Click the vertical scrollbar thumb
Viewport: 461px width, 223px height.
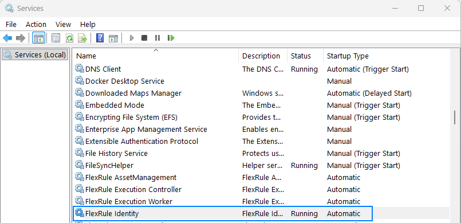(455, 118)
